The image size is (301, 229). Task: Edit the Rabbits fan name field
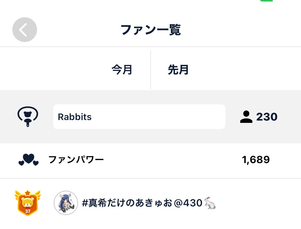(x=139, y=117)
